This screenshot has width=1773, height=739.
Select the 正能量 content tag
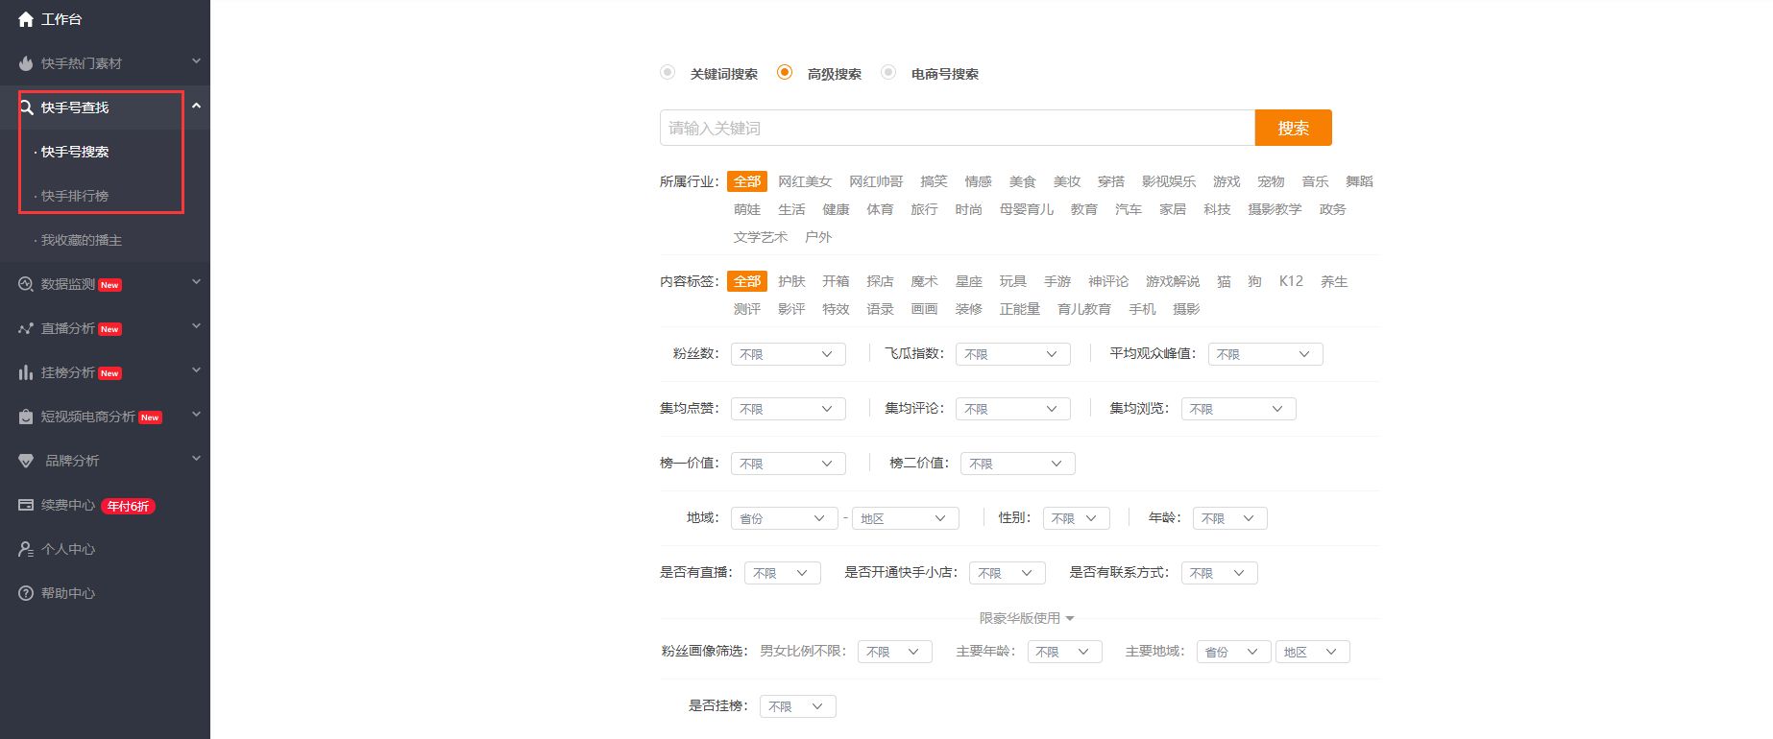(1020, 309)
